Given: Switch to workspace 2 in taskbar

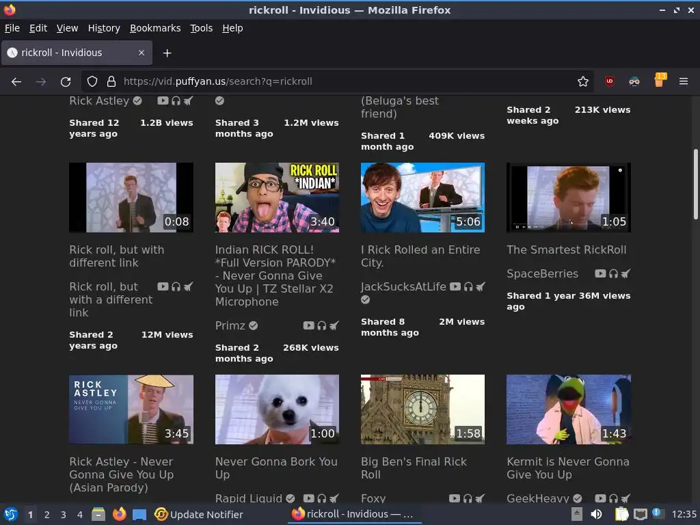Looking at the screenshot, I should click(x=46, y=515).
